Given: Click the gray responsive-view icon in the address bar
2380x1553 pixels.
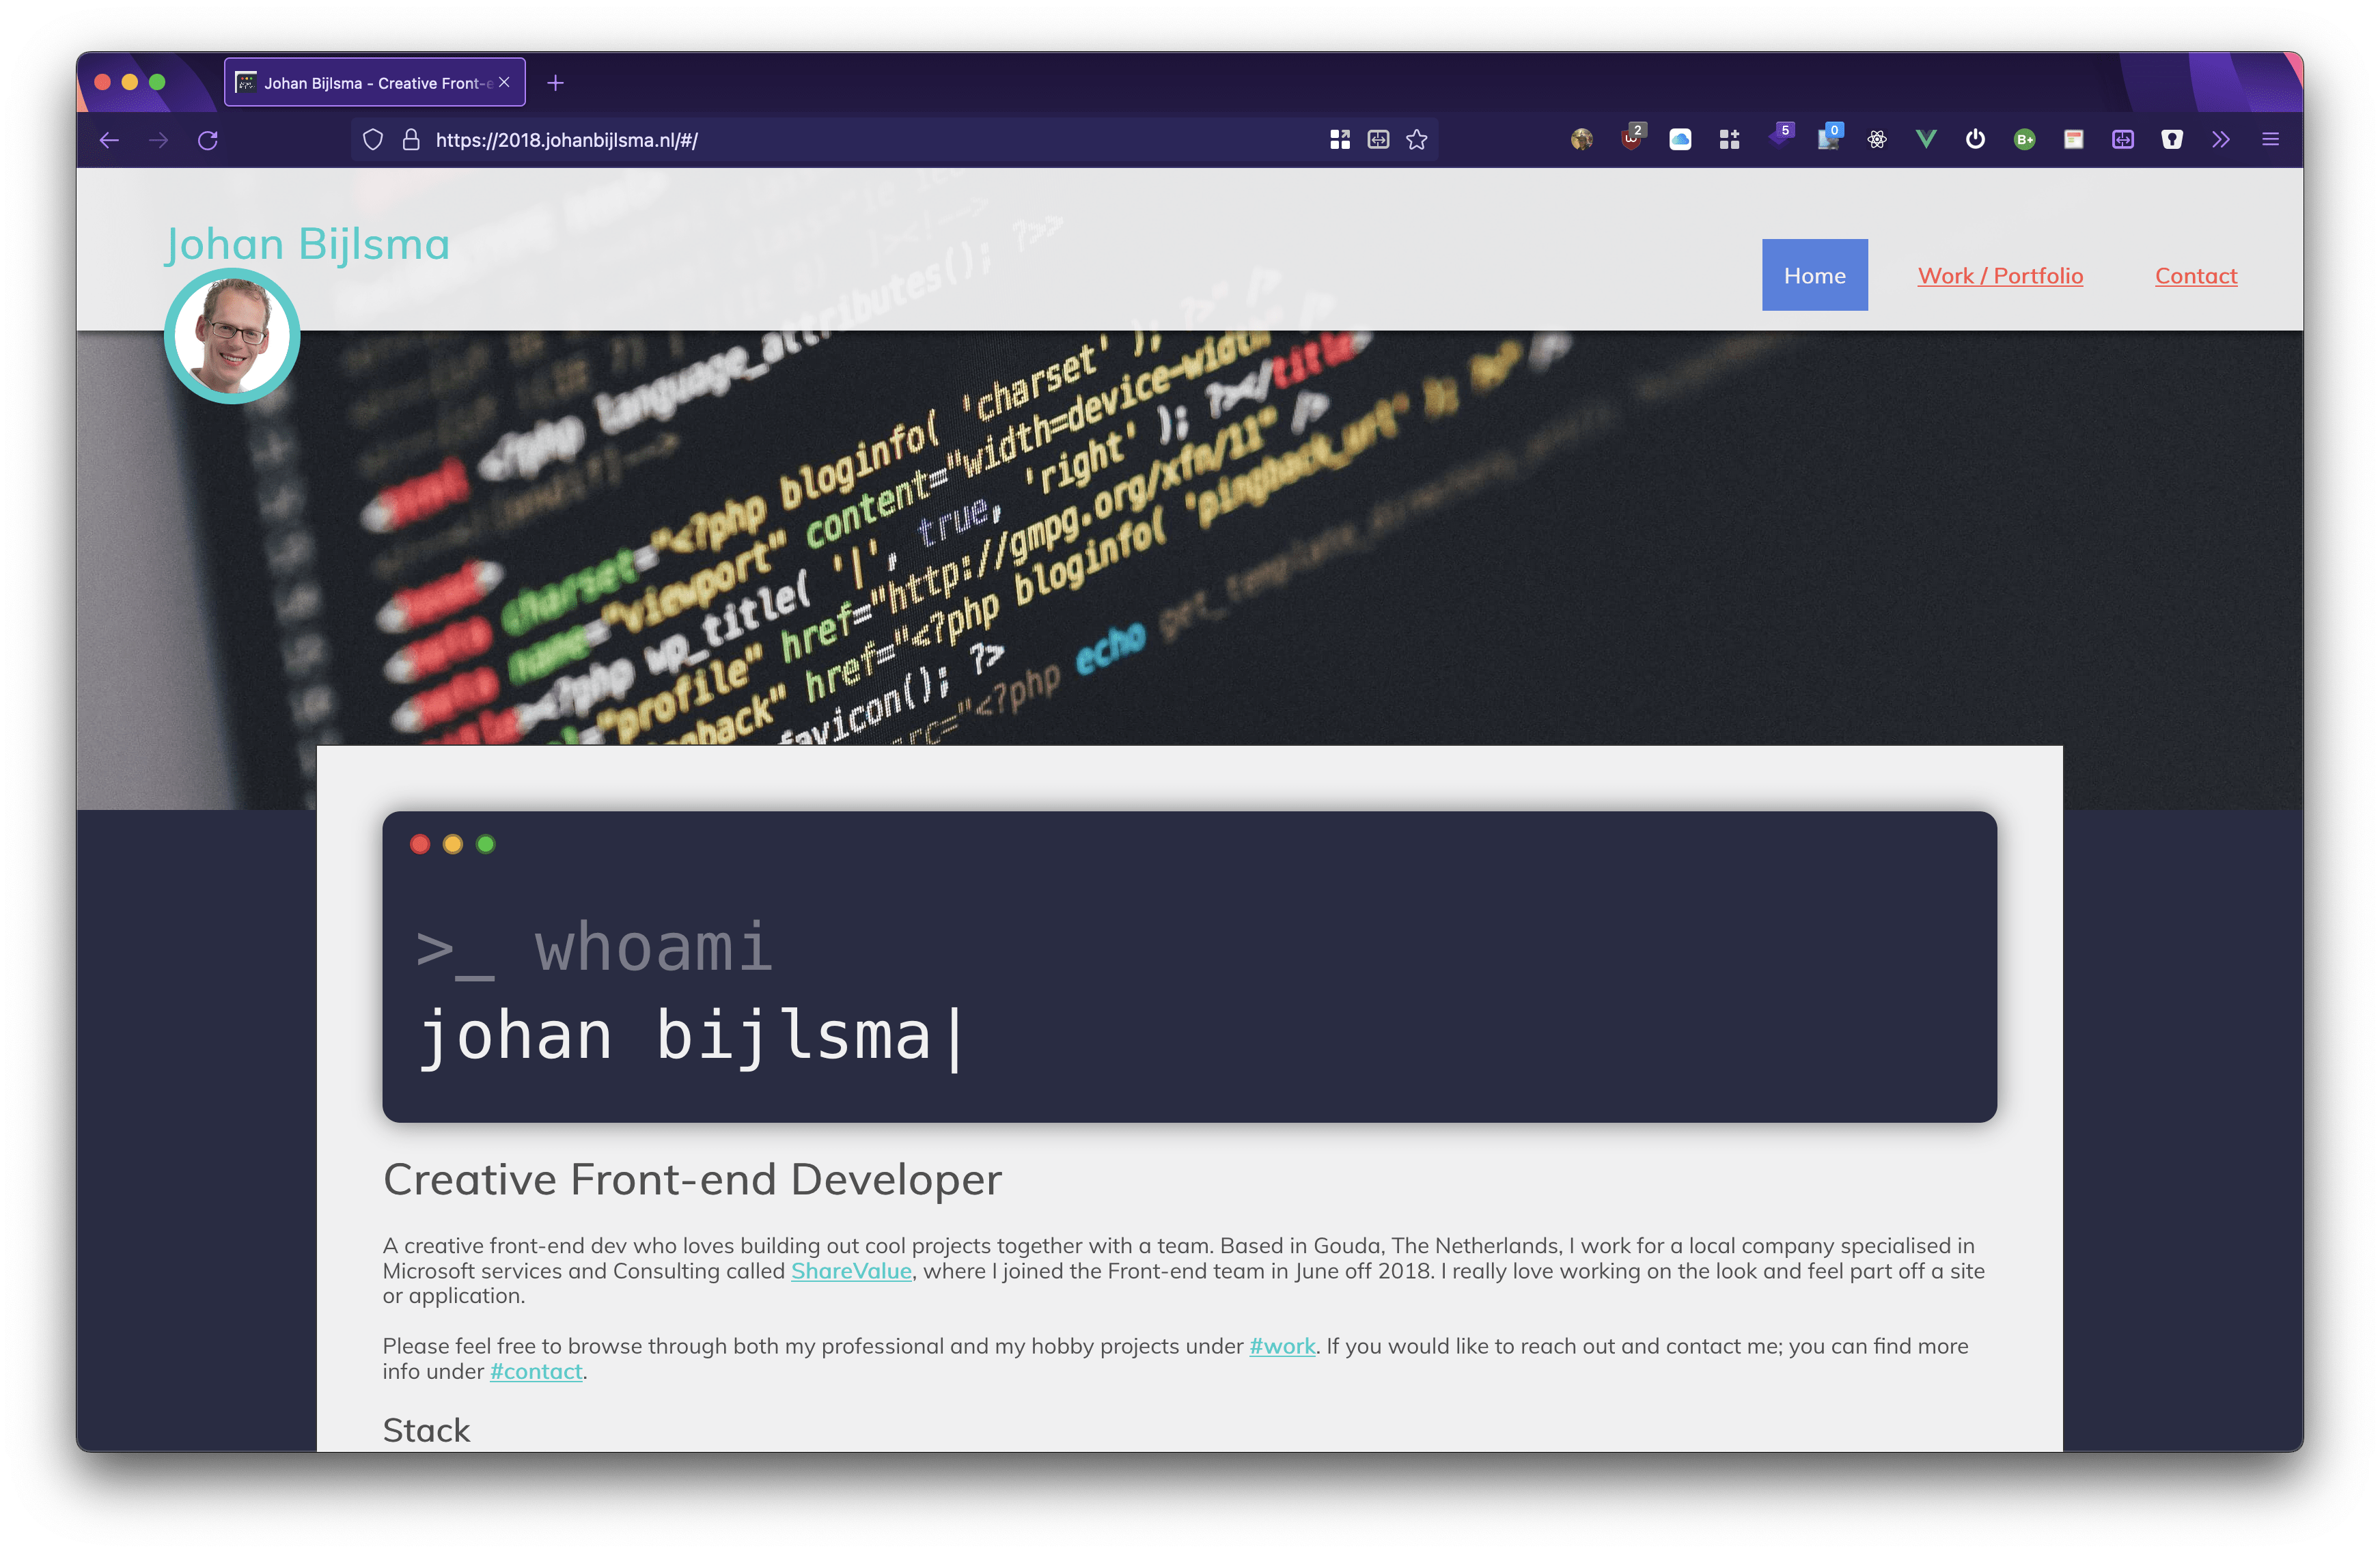Looking at the screenshot, I should tap(1378, 140).
